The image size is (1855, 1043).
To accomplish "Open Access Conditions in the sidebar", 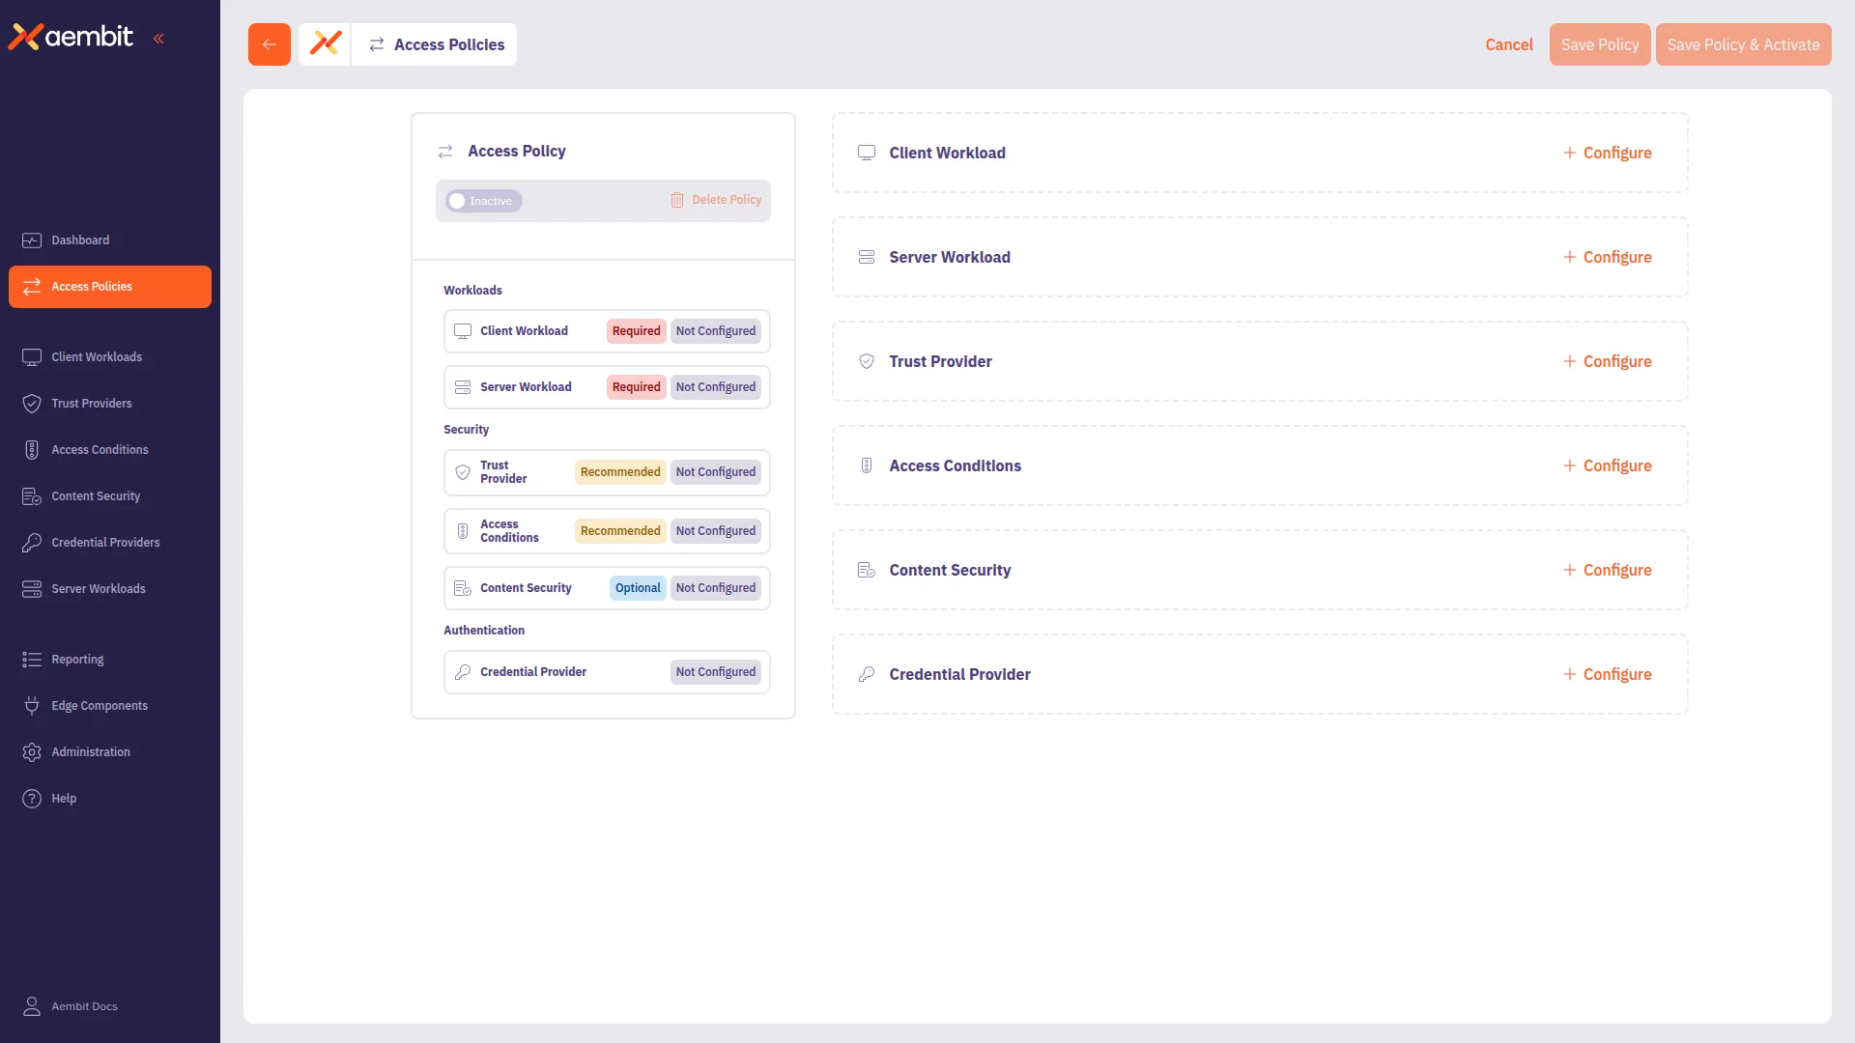I will point(110,450).
